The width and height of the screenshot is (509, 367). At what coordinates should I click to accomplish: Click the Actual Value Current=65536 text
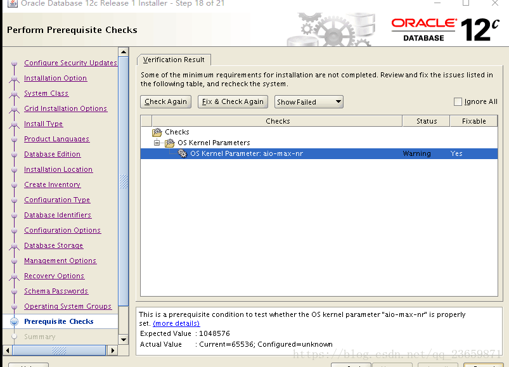tap(236, 344)
